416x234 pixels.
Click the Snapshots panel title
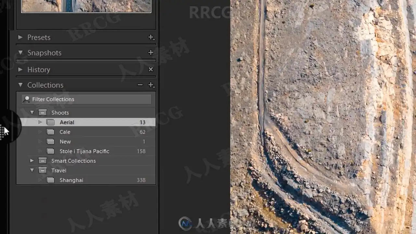[x=44, y=53]
